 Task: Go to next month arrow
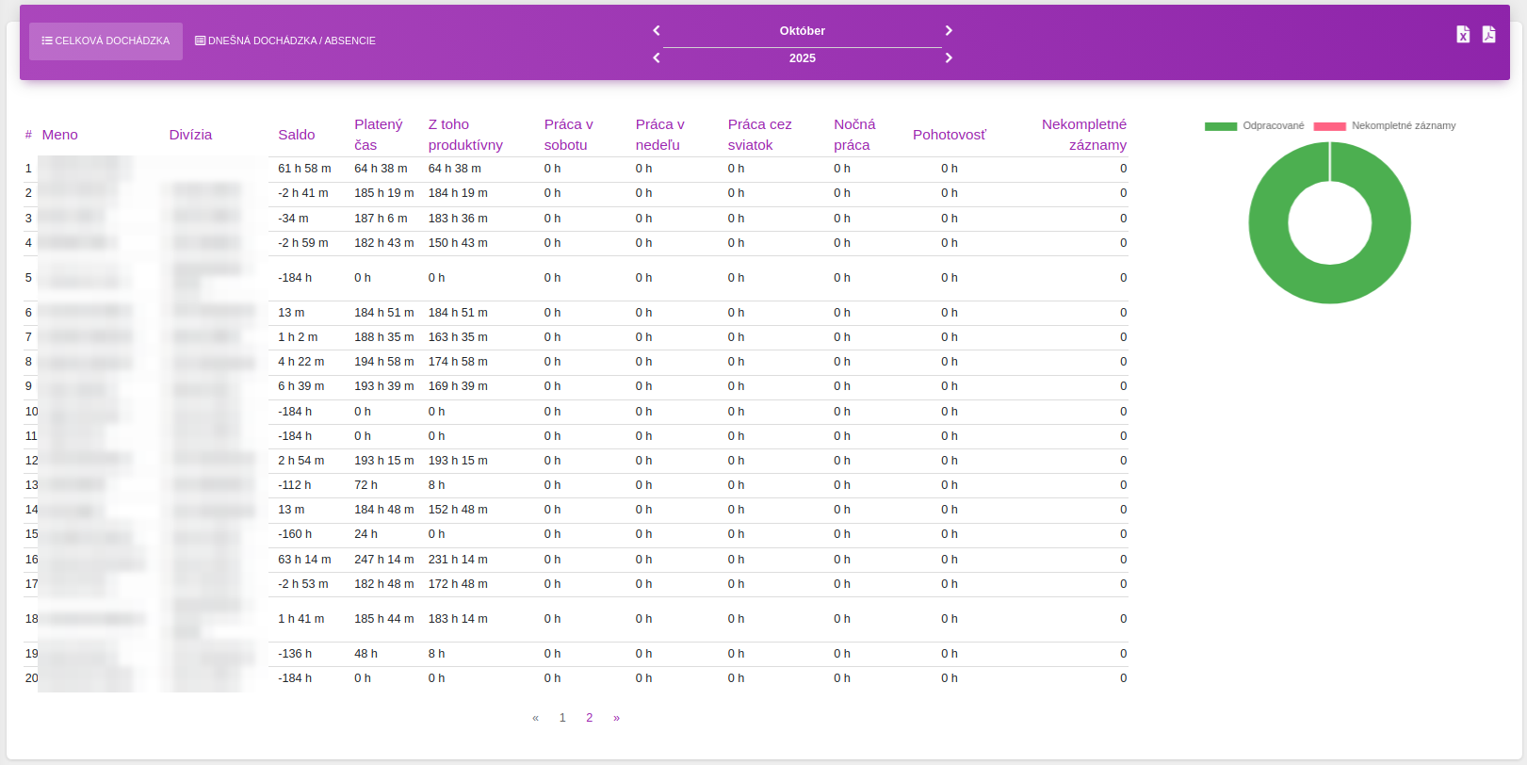coord(949,30)
